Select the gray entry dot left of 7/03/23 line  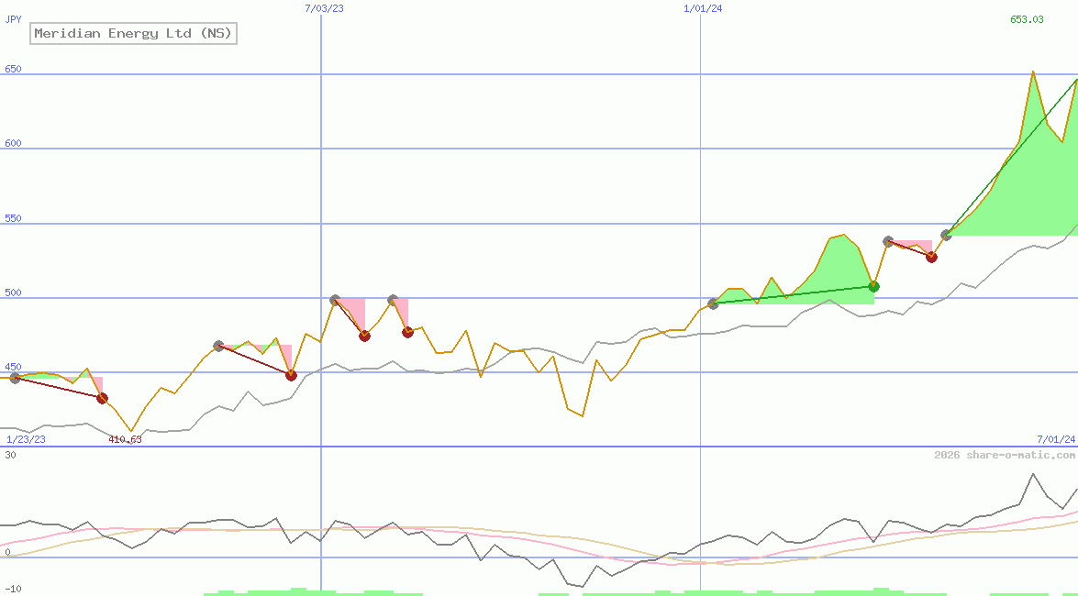coord(218,345)
